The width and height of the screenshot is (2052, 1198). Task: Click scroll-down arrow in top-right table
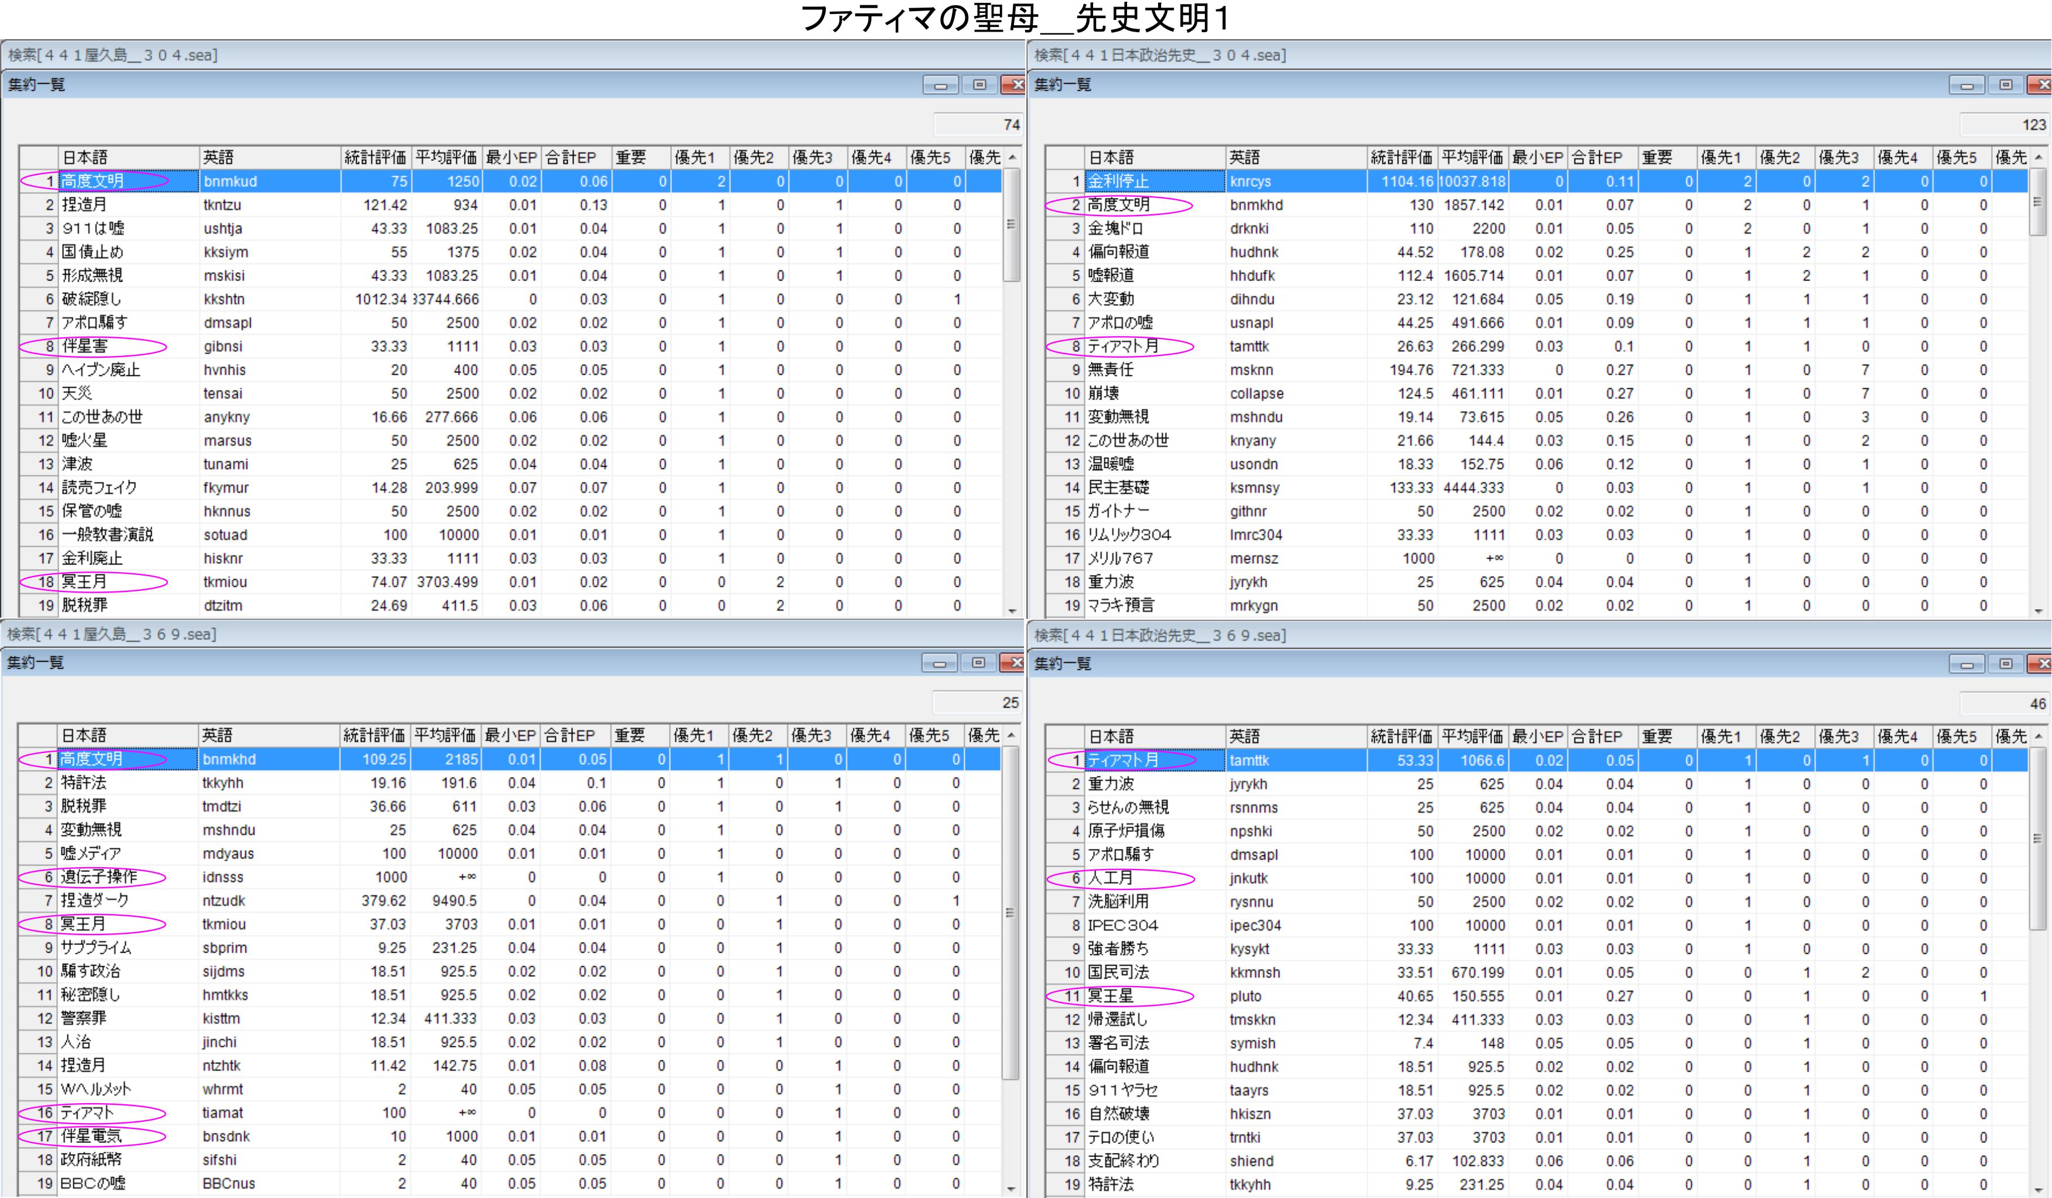2038,610
